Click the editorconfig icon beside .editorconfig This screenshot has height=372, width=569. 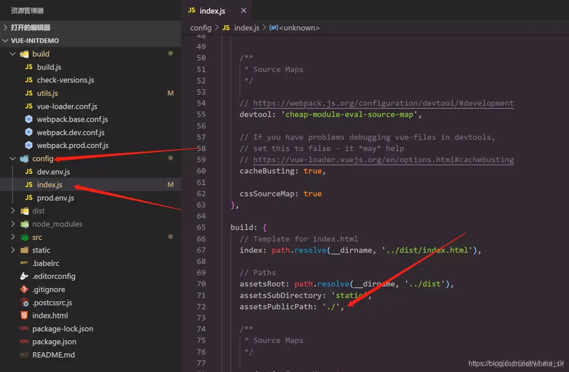[24, 276]
